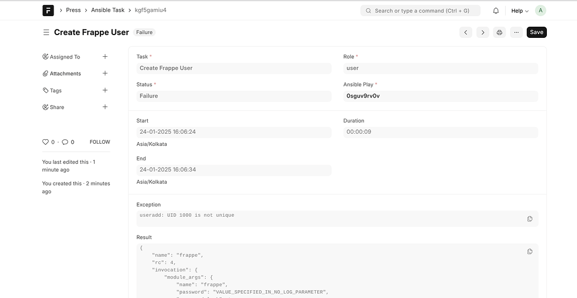The image size is (577, 298).
Task: Select the Start datetime field
Action: [x=234, y=132]
